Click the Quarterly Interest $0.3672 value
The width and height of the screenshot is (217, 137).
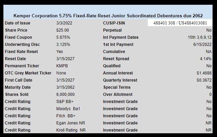click(x=204, y=80)
